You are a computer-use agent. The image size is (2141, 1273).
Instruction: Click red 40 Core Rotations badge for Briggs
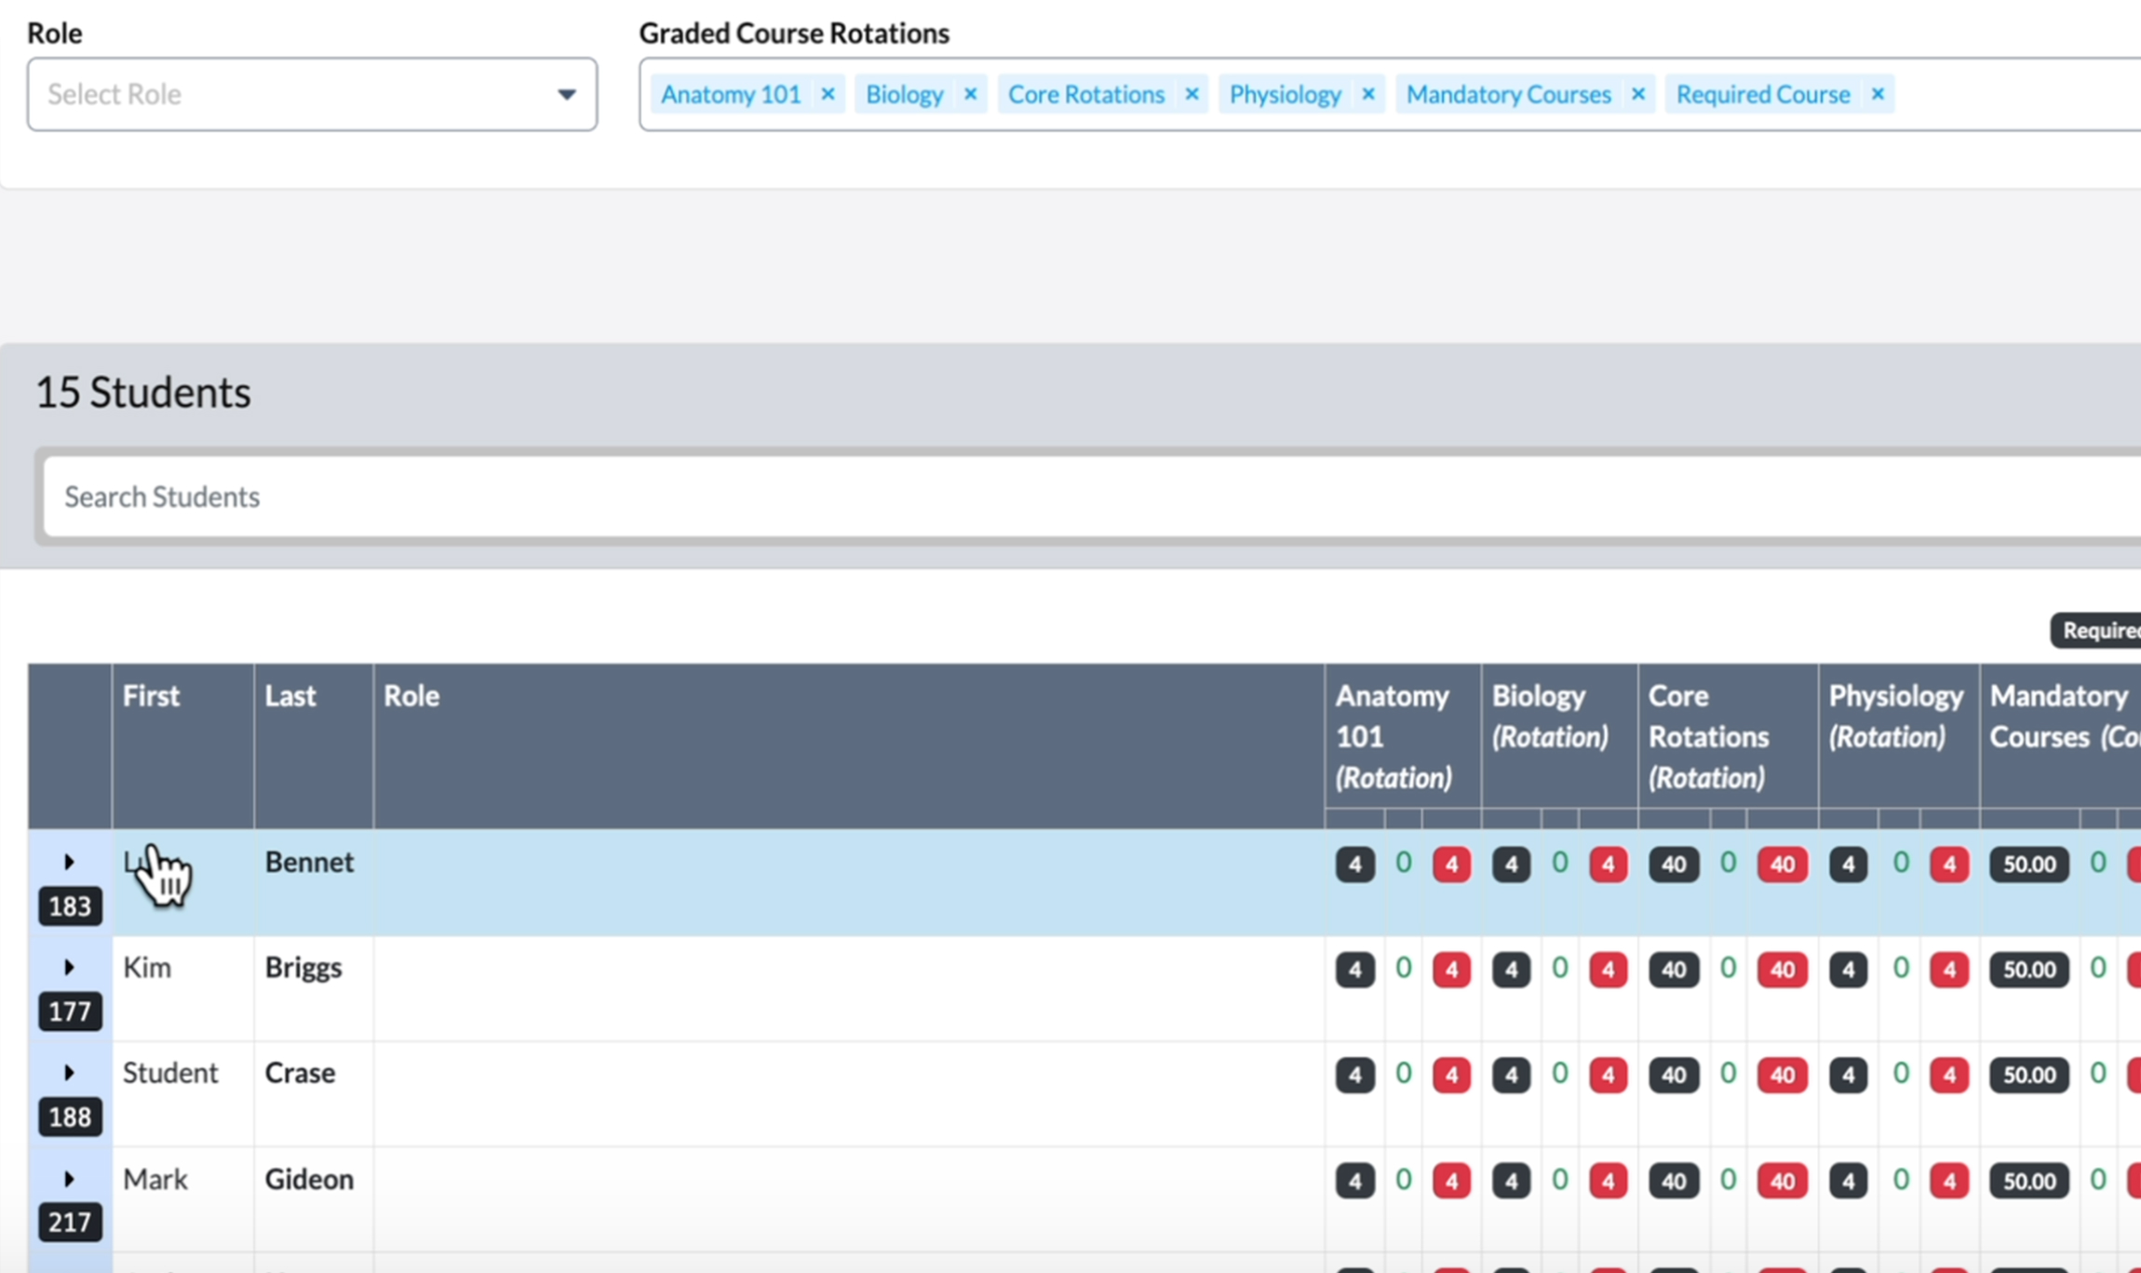(x=1782, y=970)
